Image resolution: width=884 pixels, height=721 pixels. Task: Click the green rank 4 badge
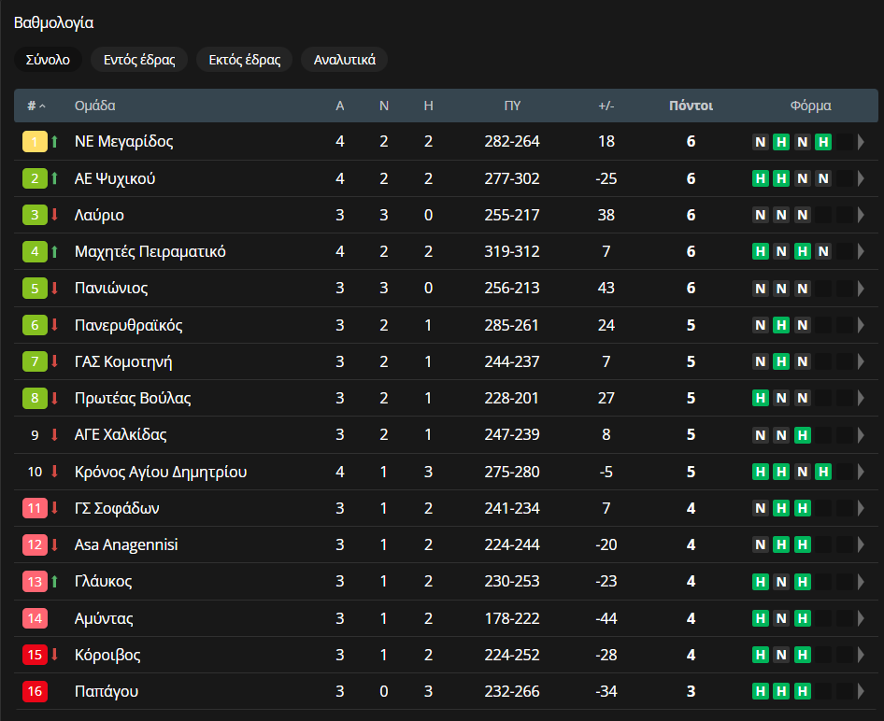pyautogui.click(x=35, y=251)
